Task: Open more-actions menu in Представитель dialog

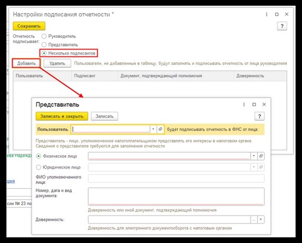Action: click(x=244, y=105)
